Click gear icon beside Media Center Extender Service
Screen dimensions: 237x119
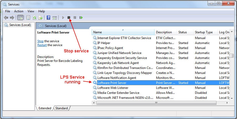[95, 93]
